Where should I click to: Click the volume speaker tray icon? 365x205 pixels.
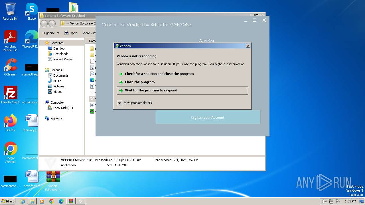[324, 201]
